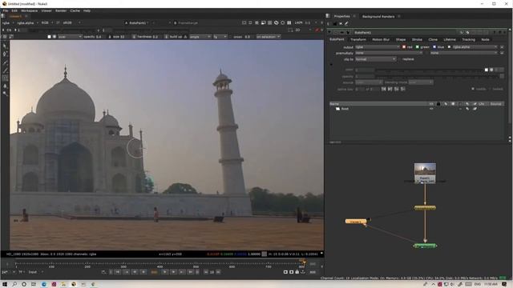Click the viewer pause icon

click(x=289, y=23)
